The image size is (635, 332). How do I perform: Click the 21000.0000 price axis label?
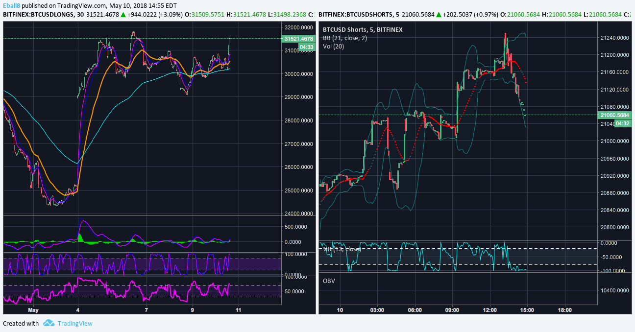615,141
